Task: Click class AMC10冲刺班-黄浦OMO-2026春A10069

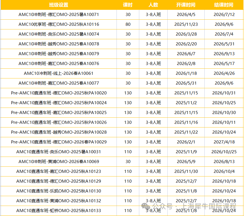Action: pyautogui.click(x=58, y=162)
